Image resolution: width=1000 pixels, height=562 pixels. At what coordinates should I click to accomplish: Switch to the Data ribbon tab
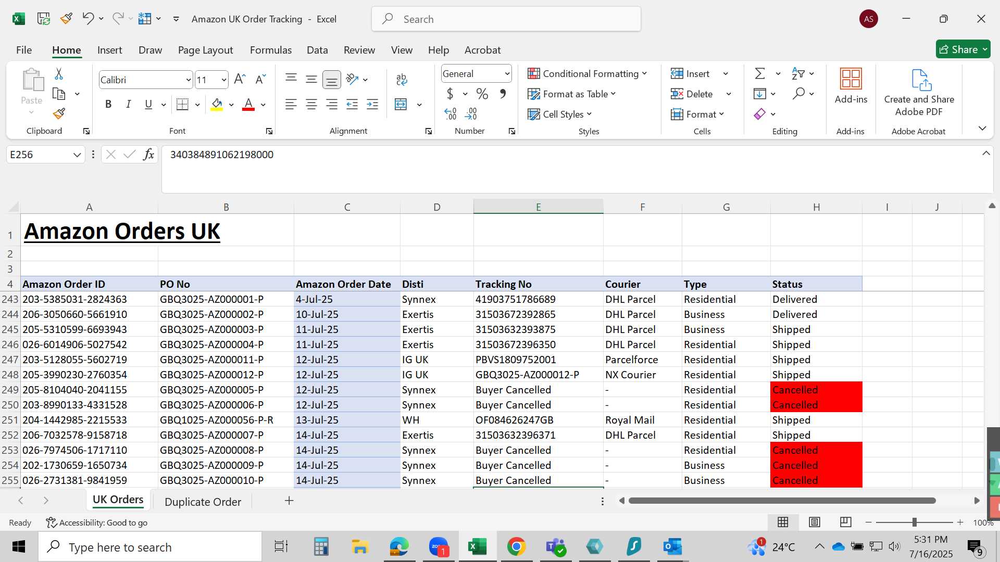click(317, 50)
